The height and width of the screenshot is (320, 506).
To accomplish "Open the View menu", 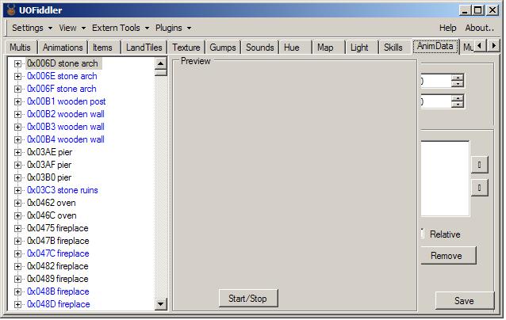I will click(72, 28).
